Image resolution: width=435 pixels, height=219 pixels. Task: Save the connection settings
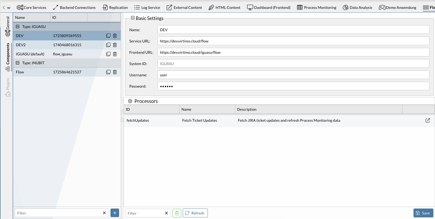423,213
